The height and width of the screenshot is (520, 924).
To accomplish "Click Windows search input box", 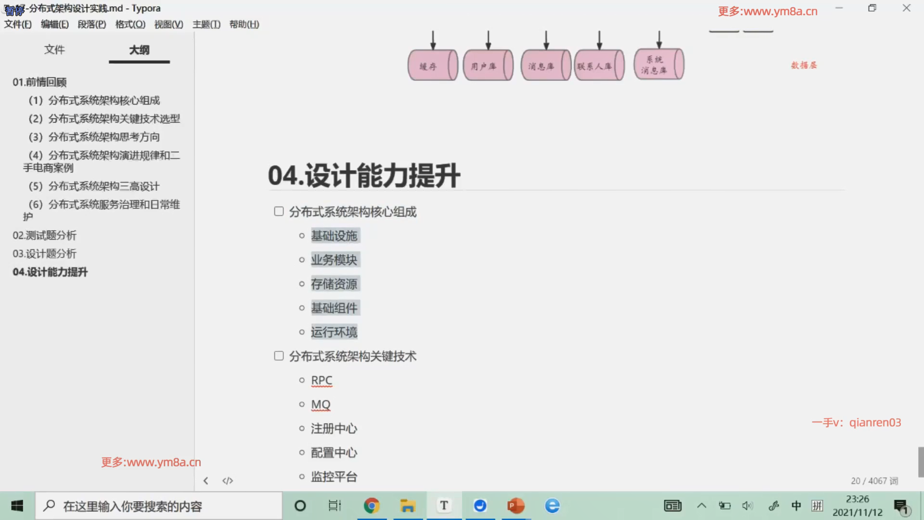I will tap(159, 506).
